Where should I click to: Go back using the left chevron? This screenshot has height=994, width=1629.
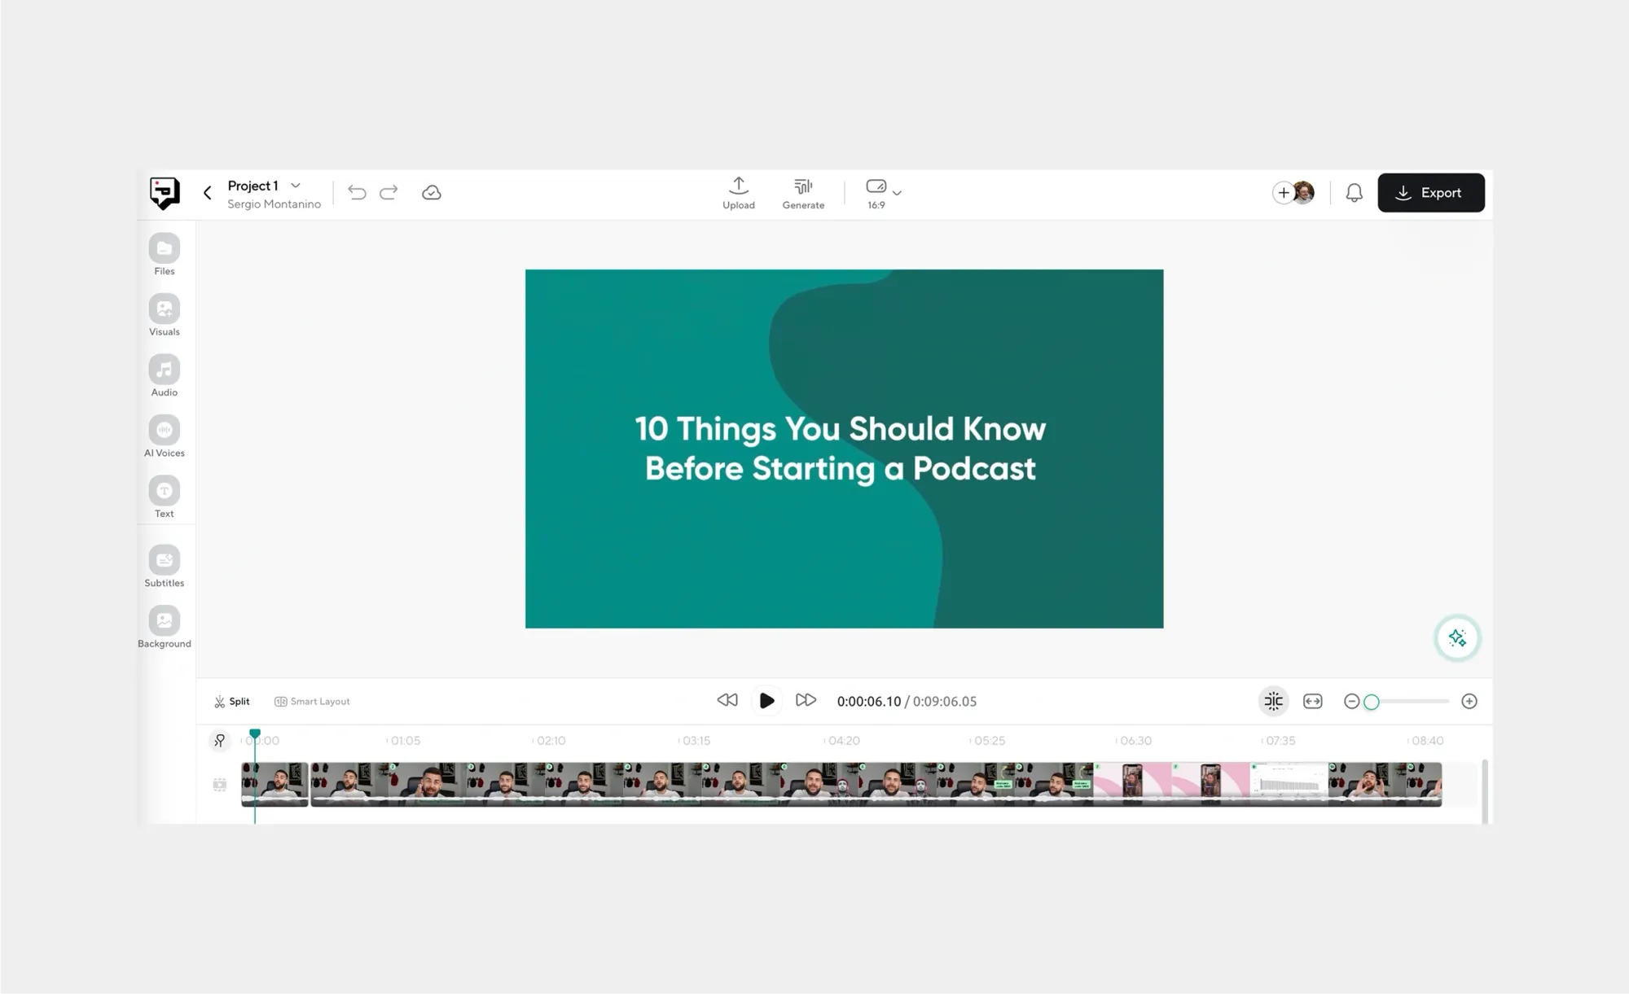[x=208, y=193]
